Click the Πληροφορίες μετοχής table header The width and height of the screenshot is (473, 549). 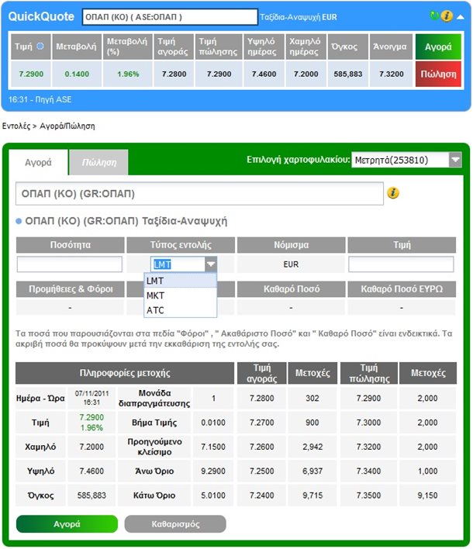[125, 373]
